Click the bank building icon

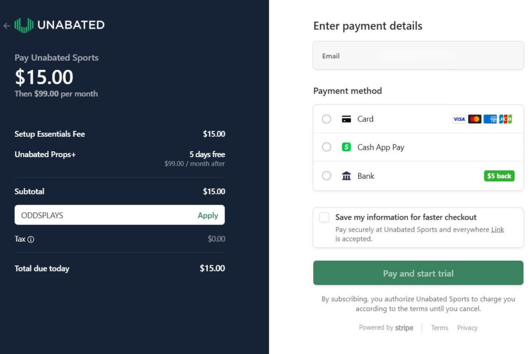(345, 176)
